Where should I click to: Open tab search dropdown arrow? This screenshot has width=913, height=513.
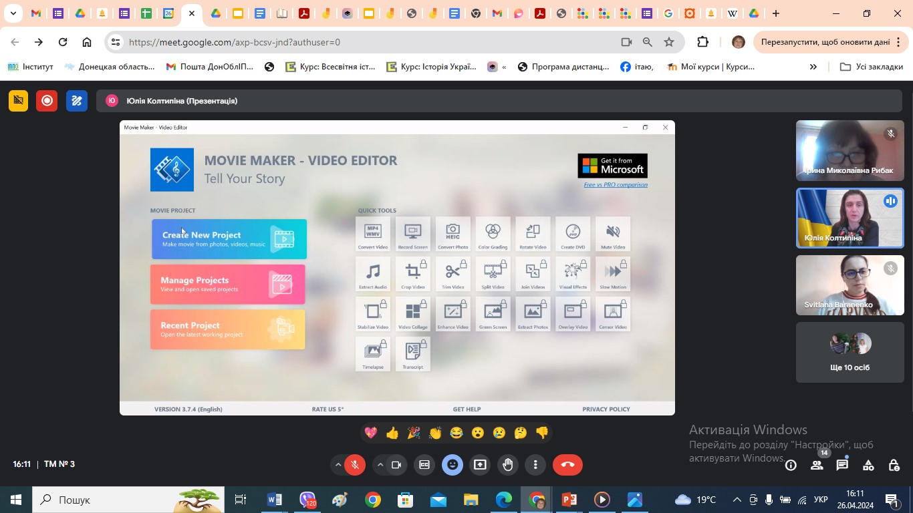pyautogui.click(x=13, y=13)
